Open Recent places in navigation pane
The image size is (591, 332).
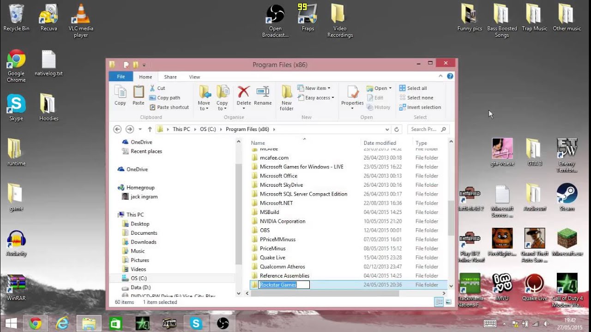click(142, 151)
